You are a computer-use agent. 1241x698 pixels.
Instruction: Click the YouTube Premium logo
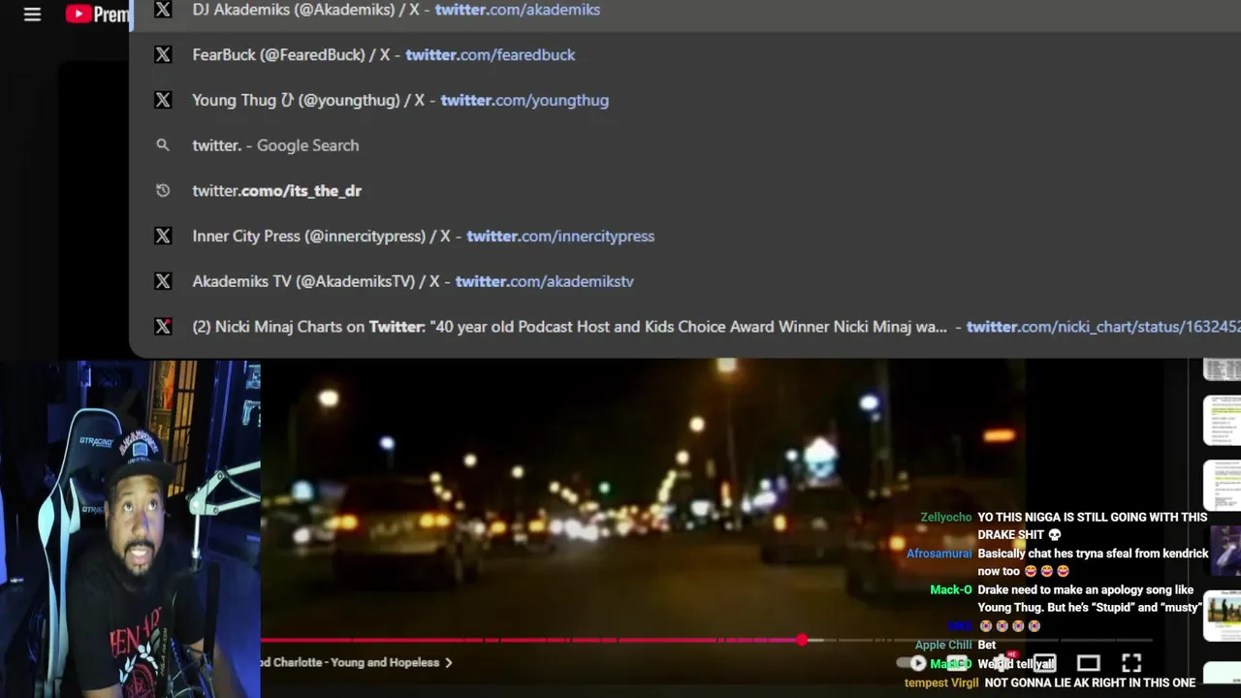pos(97,15)
